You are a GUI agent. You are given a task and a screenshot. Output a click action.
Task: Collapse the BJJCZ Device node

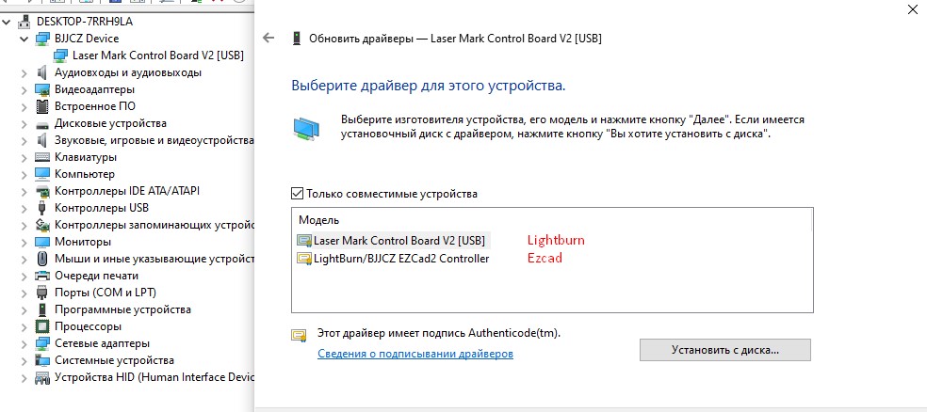click(x=24, y=39)
